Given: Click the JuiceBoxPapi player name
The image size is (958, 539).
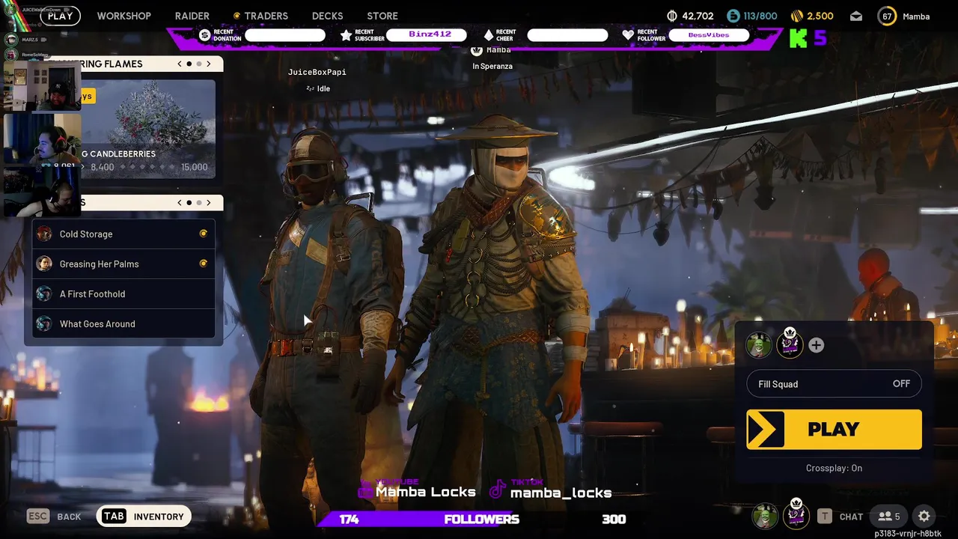Looking at the screenshot, I should (x=317, y=72).
